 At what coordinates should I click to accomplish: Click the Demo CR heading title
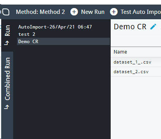pyautogui.click(x=130, y=27)
